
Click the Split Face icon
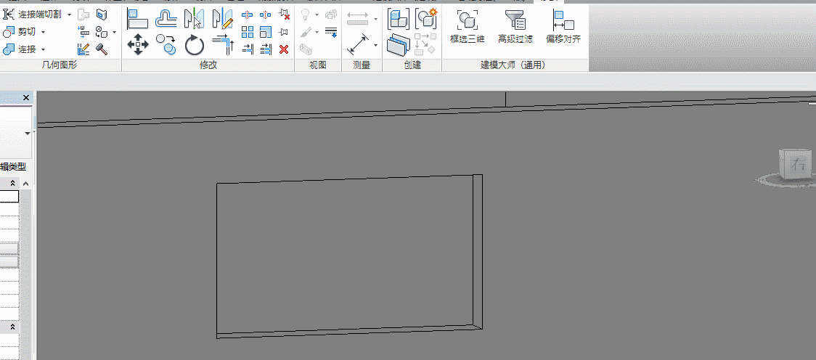(x=102, y=15)
